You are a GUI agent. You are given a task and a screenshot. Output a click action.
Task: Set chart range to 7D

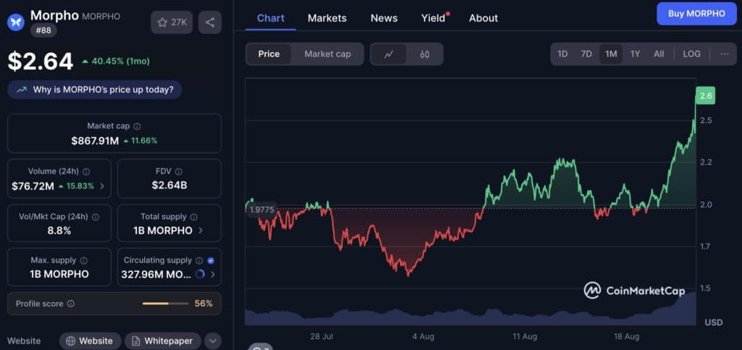point(586,54)
